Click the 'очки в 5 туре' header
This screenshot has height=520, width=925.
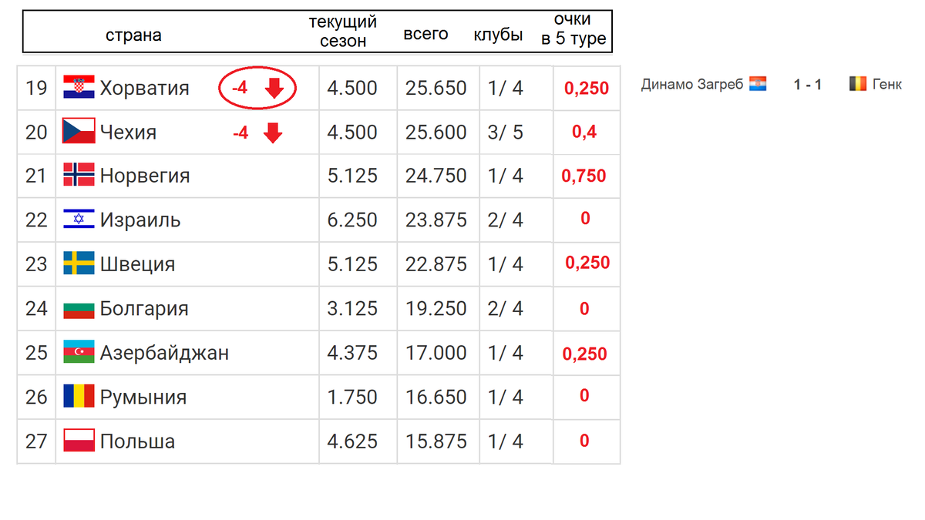click(x=573, y=31)
